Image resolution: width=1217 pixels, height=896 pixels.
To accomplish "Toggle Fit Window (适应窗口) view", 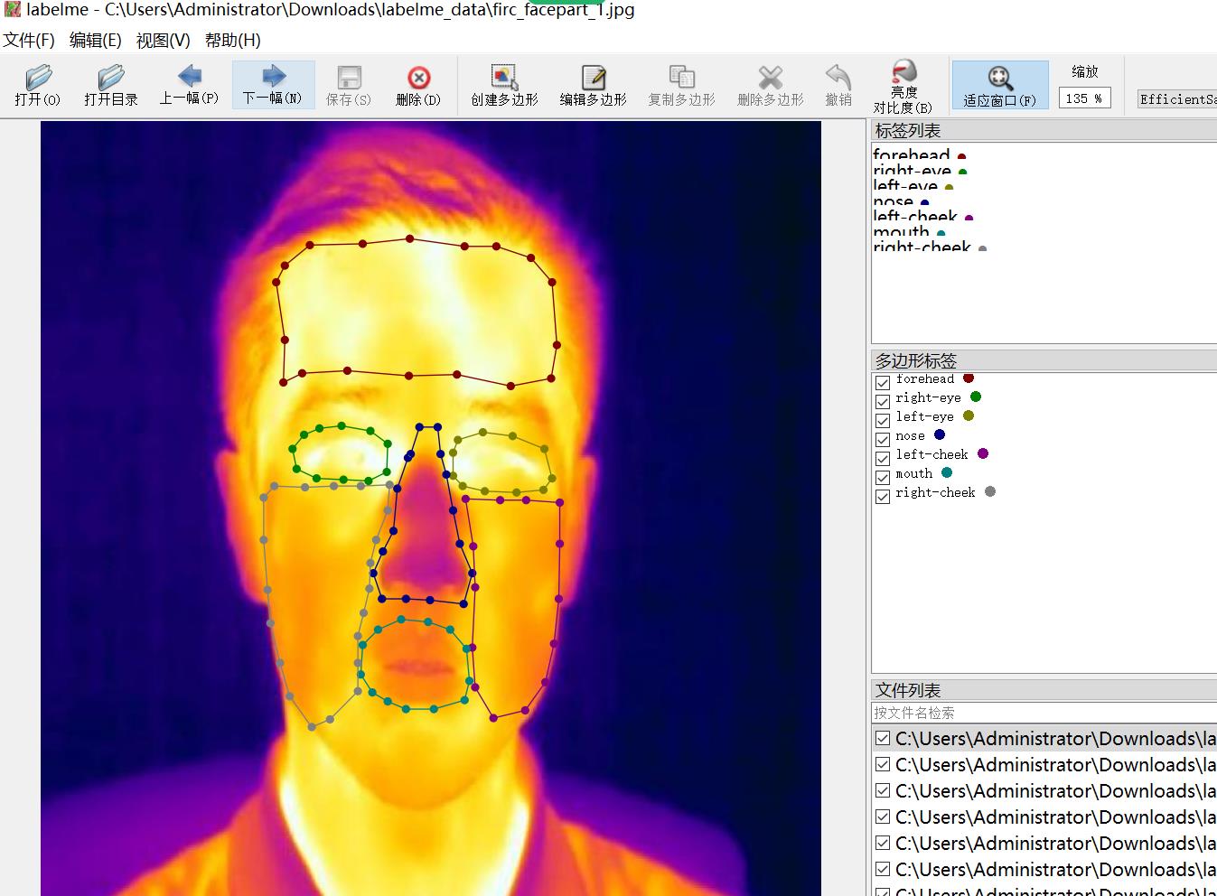I will click(x=999, y=86).
